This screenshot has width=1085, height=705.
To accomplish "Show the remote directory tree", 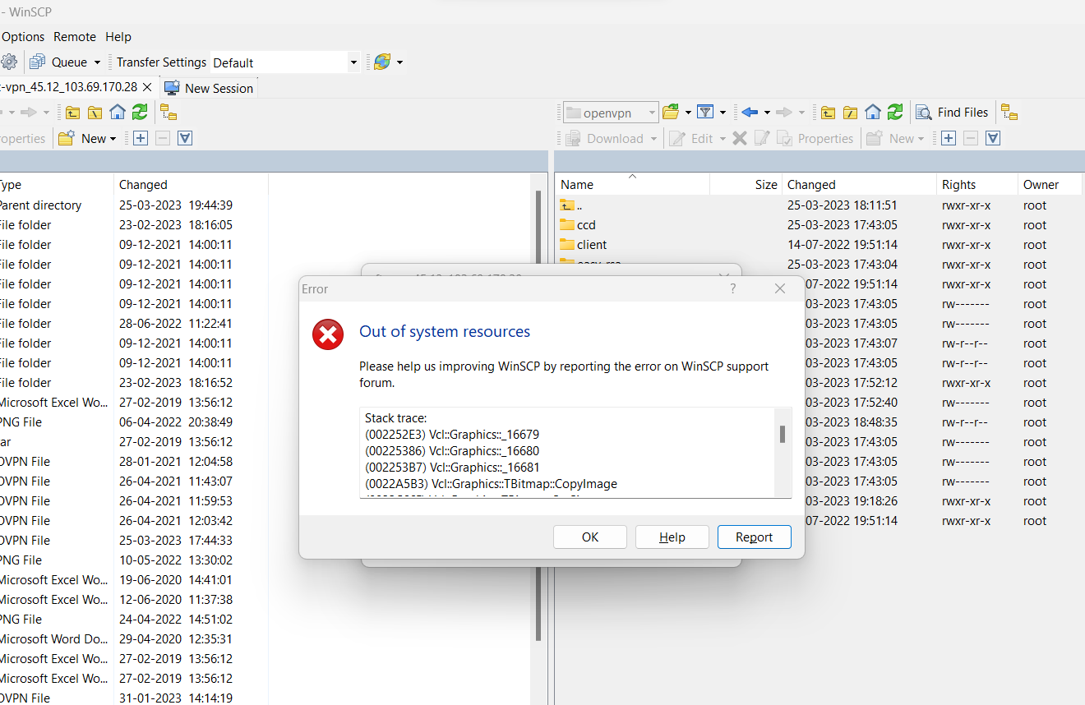I will click(x=1009, y=113).
